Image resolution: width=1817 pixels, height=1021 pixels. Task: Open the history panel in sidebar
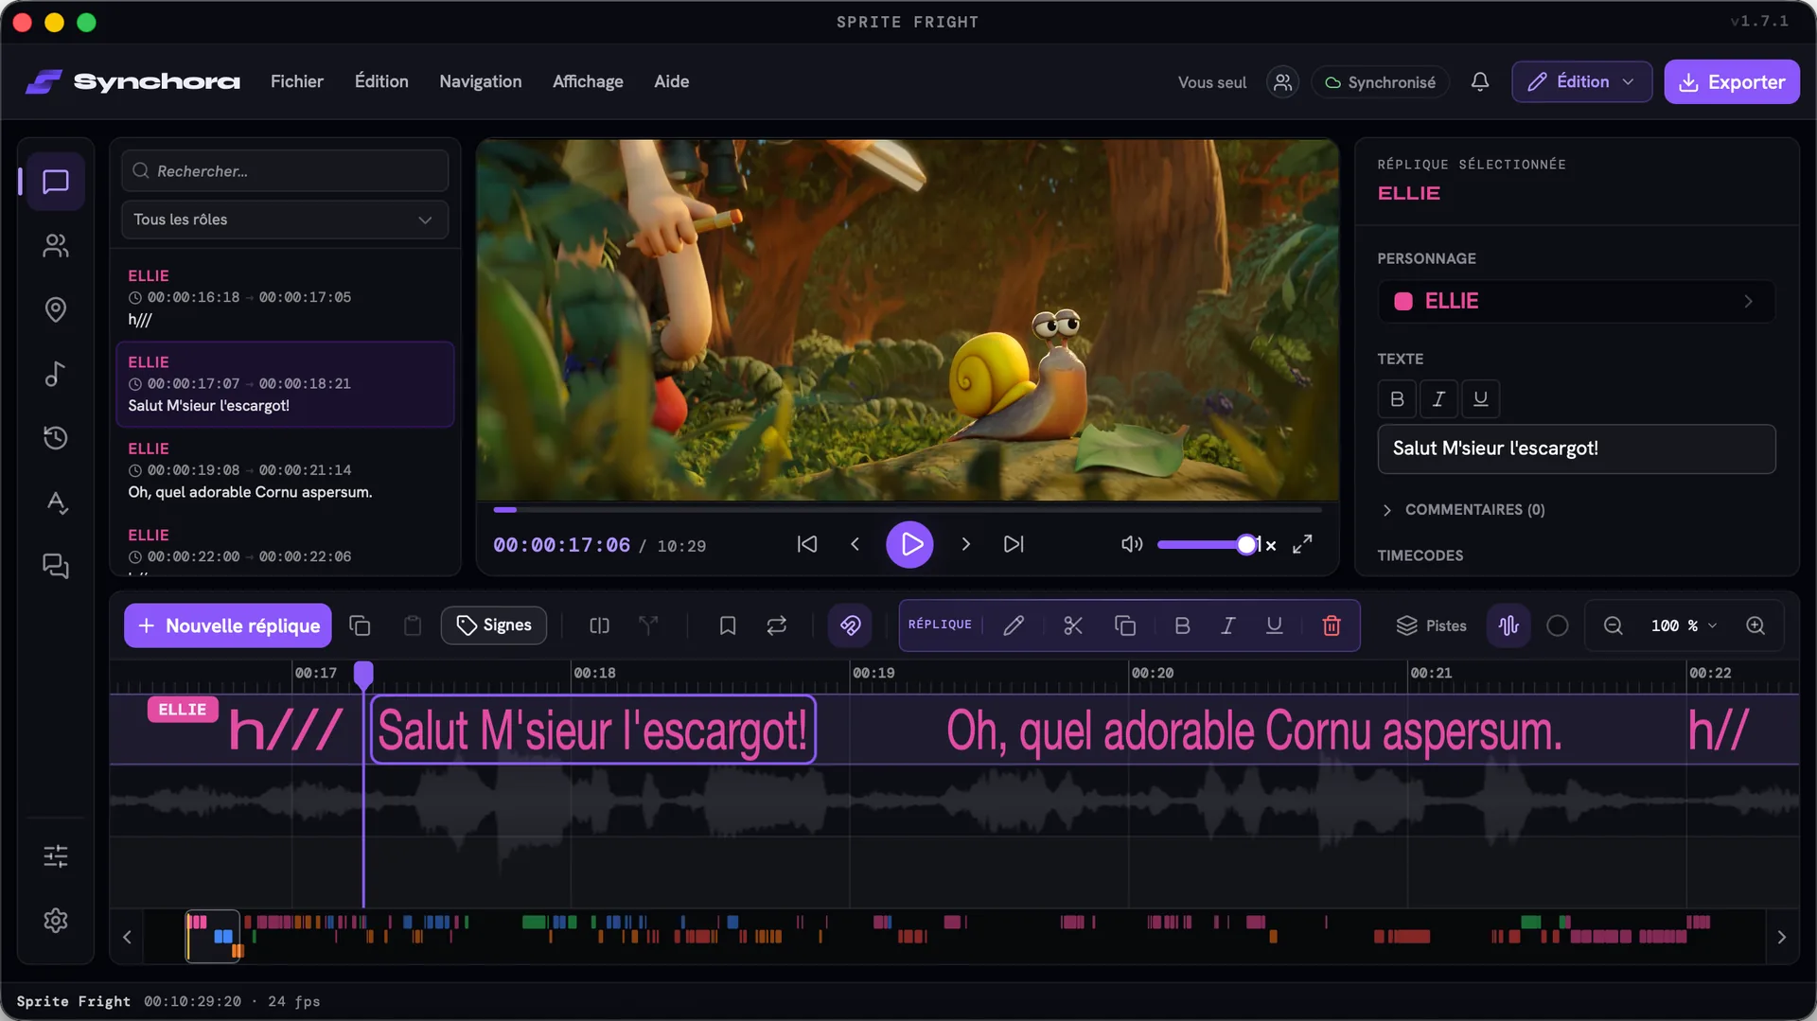click(56, 437)
